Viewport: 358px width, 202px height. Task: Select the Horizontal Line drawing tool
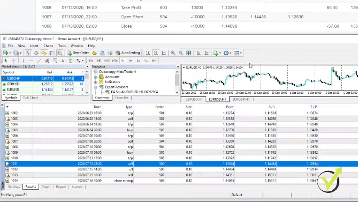pyautogui.click(x=31, y=61)
